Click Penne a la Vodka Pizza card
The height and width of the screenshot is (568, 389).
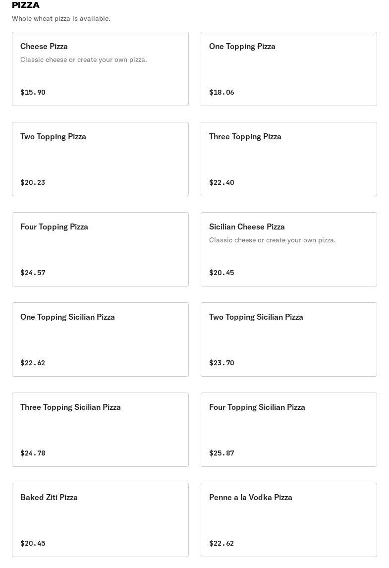[x=288, y=520]
